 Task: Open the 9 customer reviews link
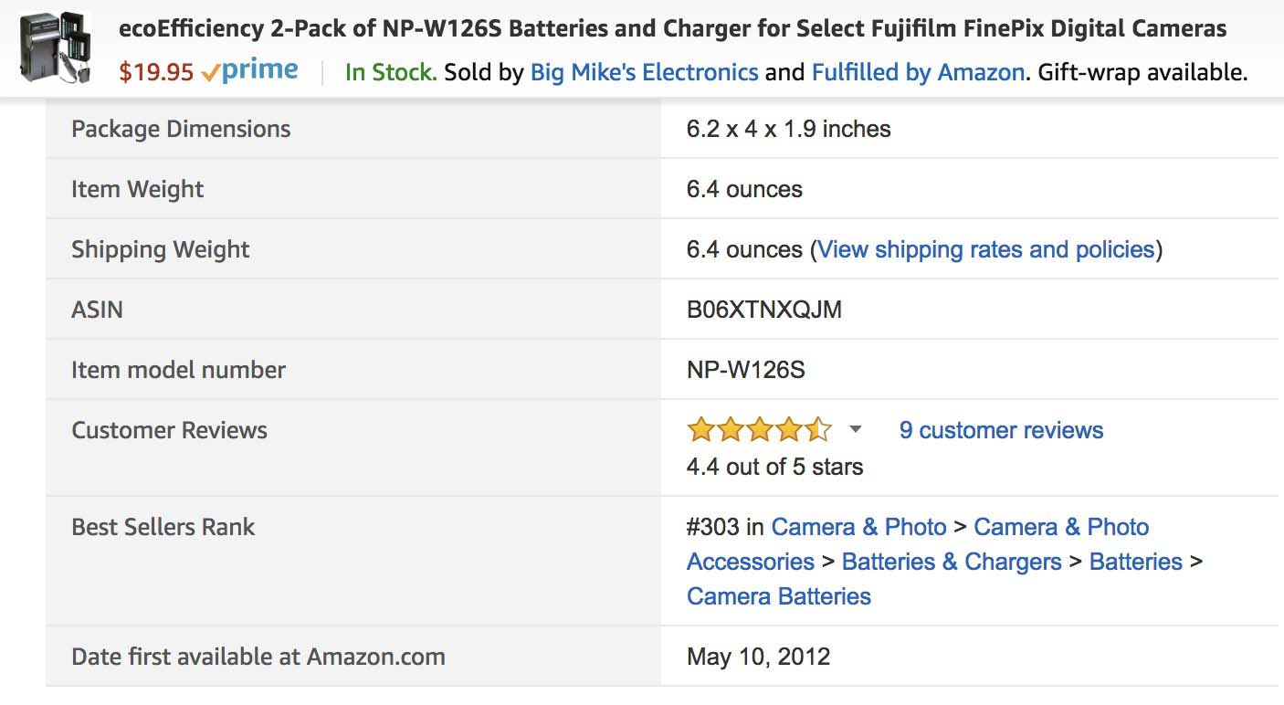(1001, 430)
